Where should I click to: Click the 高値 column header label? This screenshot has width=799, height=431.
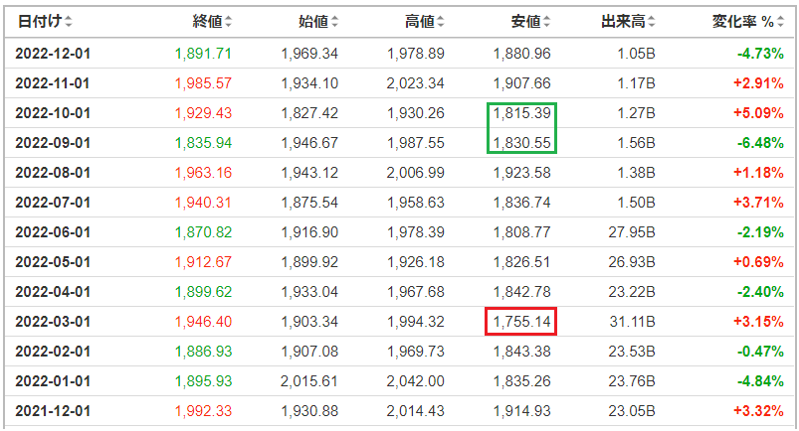click(420, 22)
